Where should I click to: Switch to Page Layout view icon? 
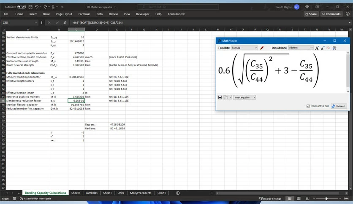(x=299, y=199)
